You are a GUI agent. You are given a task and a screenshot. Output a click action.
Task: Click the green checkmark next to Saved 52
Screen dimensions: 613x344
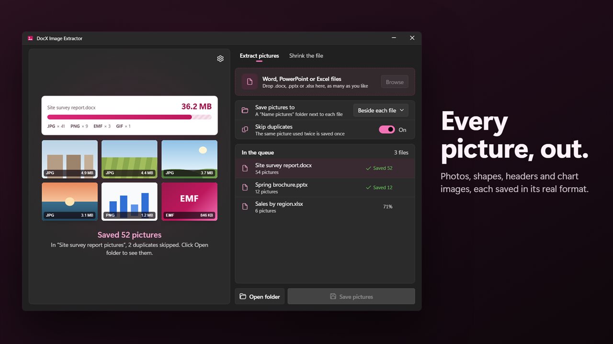coord(368,168)
